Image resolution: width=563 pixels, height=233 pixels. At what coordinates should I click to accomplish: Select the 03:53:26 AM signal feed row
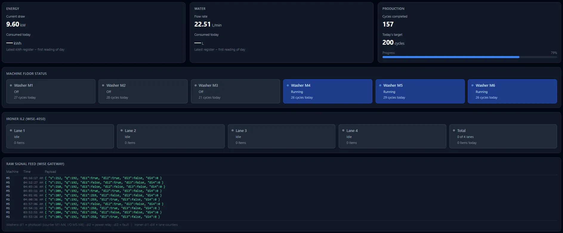(281, 217)
